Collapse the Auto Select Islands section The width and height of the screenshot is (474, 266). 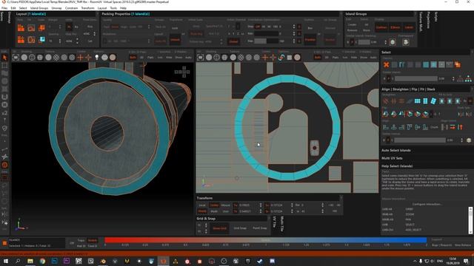[x=396, y=150]
